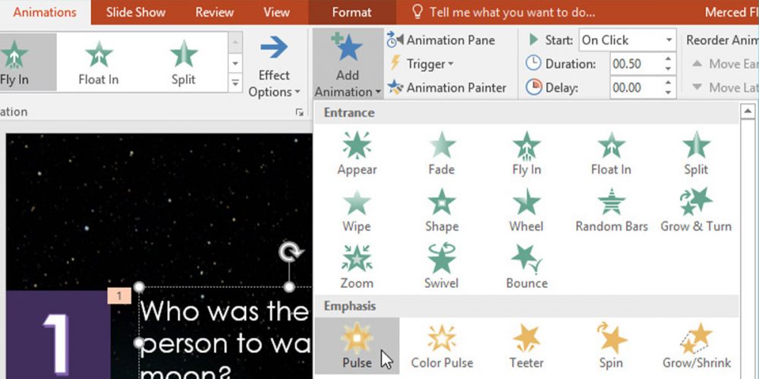Open the Review ribbon tab
Image resolution: width=759 pixels, height=379 pixels.
(x=214, y=12)
